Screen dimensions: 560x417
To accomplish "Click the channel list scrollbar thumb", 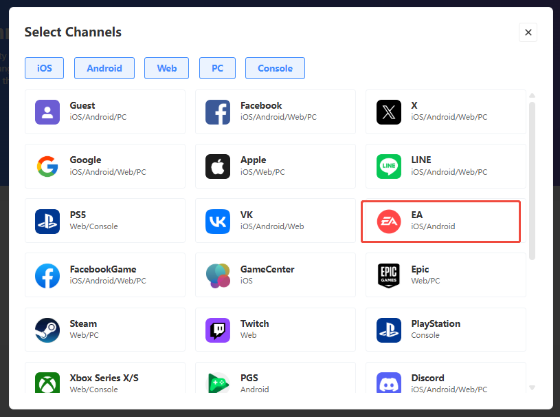I will point(532,181).
